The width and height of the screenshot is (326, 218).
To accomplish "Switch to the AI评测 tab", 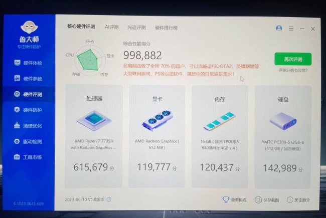I will point(112,27).
